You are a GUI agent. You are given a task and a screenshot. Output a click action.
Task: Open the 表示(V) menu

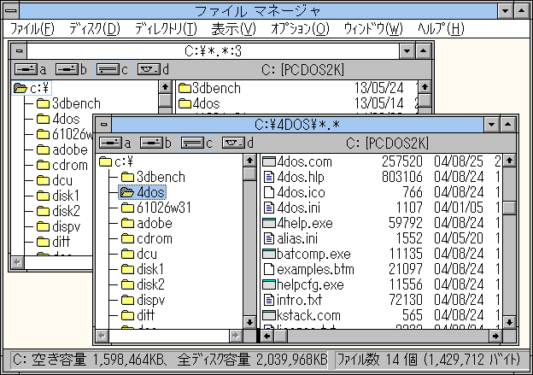coord(232,28)
